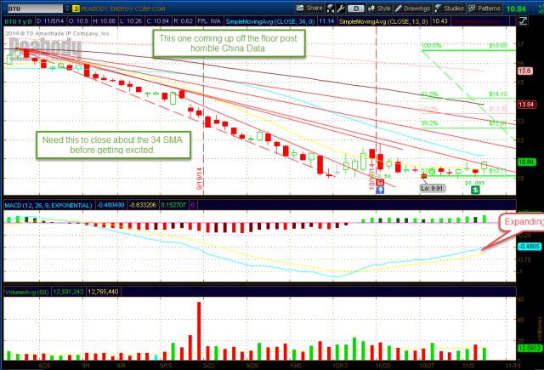Click the -0.633206 MACD average value
Image resolution: width=544 pixels, height=370 pixels.
click(x=143, y=205)
